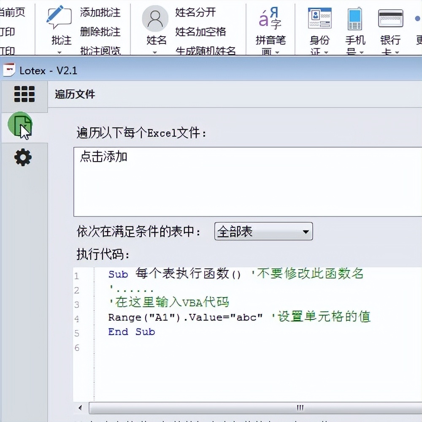Click the End Sub code line
The height and width of the screenshot is (422, 422).
(132, 332)
